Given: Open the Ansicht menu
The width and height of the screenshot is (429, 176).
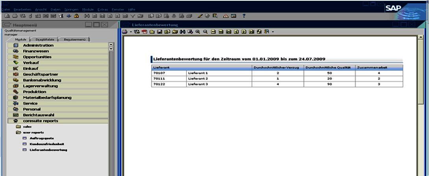Looking at the screenshot, I should coord(41,9).
